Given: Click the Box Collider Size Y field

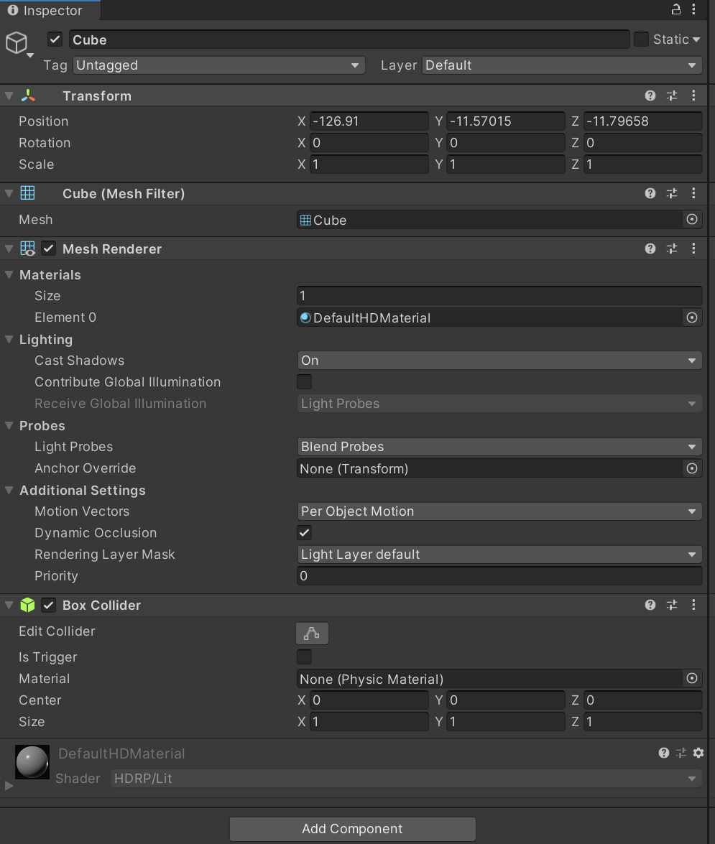Looking at the screenshot, I should [506, 721].
